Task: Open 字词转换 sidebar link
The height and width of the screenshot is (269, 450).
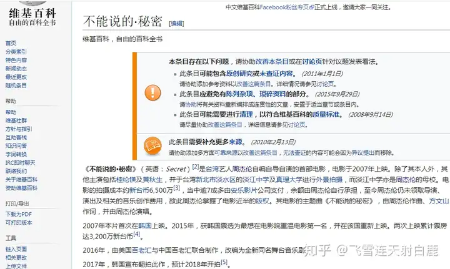Action: (16, 154)
